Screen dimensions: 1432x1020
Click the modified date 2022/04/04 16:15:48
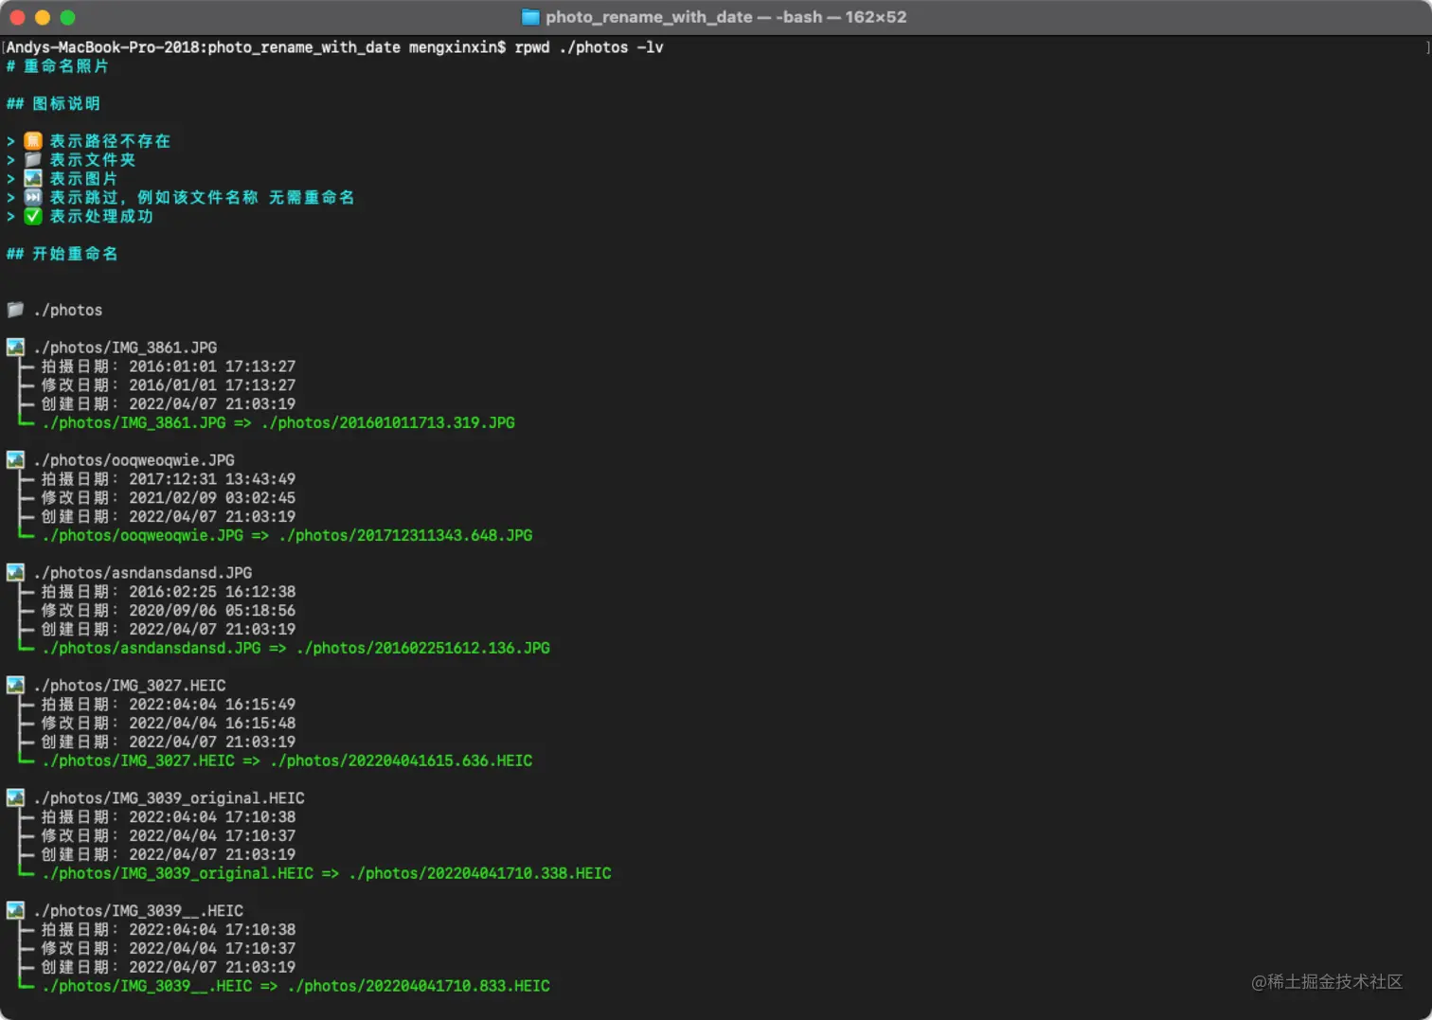coord(212,724)
